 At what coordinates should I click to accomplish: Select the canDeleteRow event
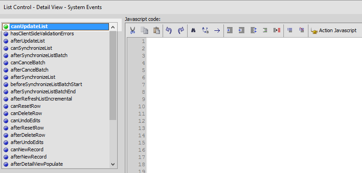26,113
